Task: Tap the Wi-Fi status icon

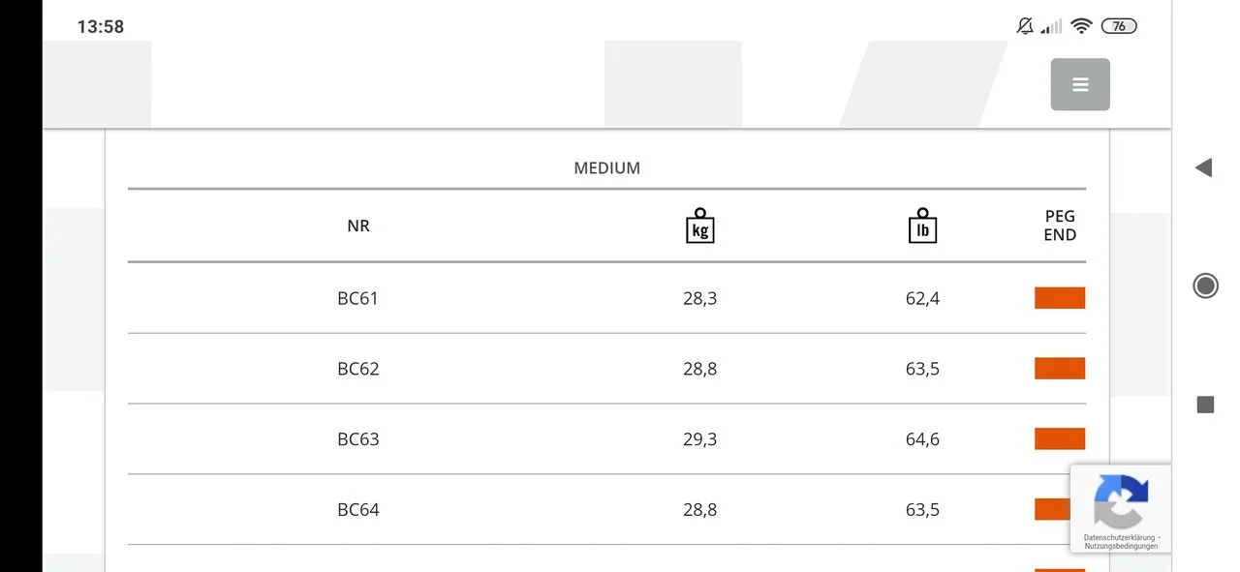Action: point(1082,26)
